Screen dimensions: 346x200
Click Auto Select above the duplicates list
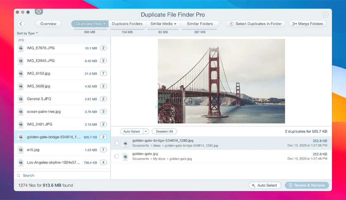point(132,131)
